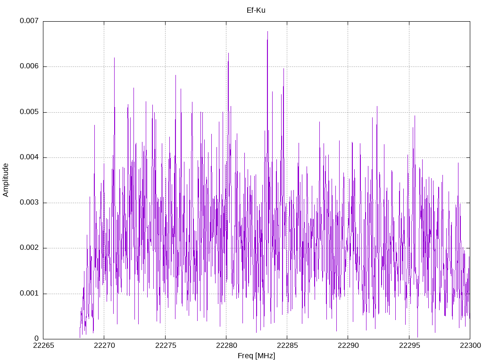The height and width of the screenshot is (362, 483).
Task: Click the highest spectrum peak near 22283 MHz
Action: coord(267,32)
